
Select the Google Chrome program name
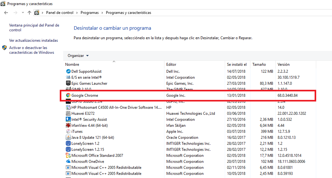85,95
